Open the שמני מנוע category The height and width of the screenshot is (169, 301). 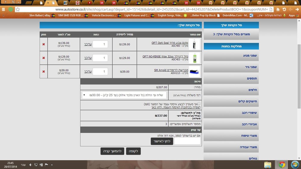tap(231, 55)
